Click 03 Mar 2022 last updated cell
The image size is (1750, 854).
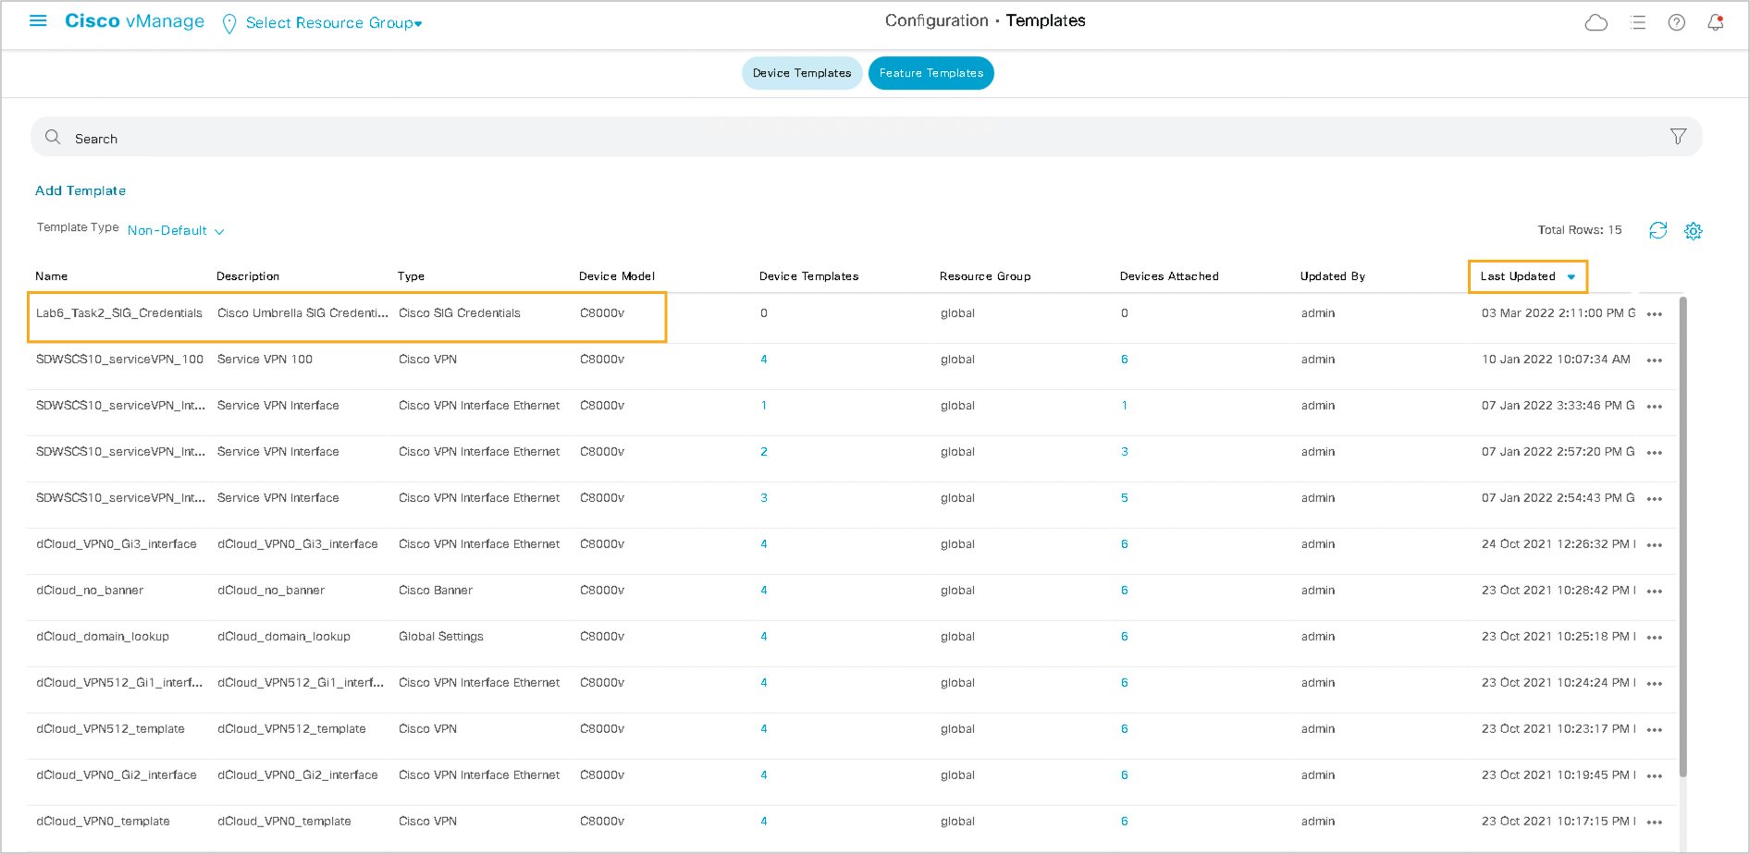pyautogui.click(x=1559, y=313)
